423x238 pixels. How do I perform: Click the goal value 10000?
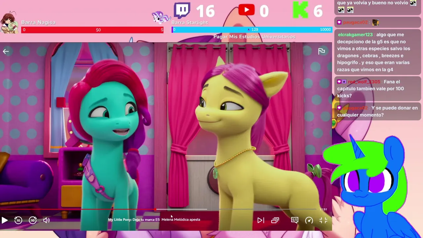[326, 30]
